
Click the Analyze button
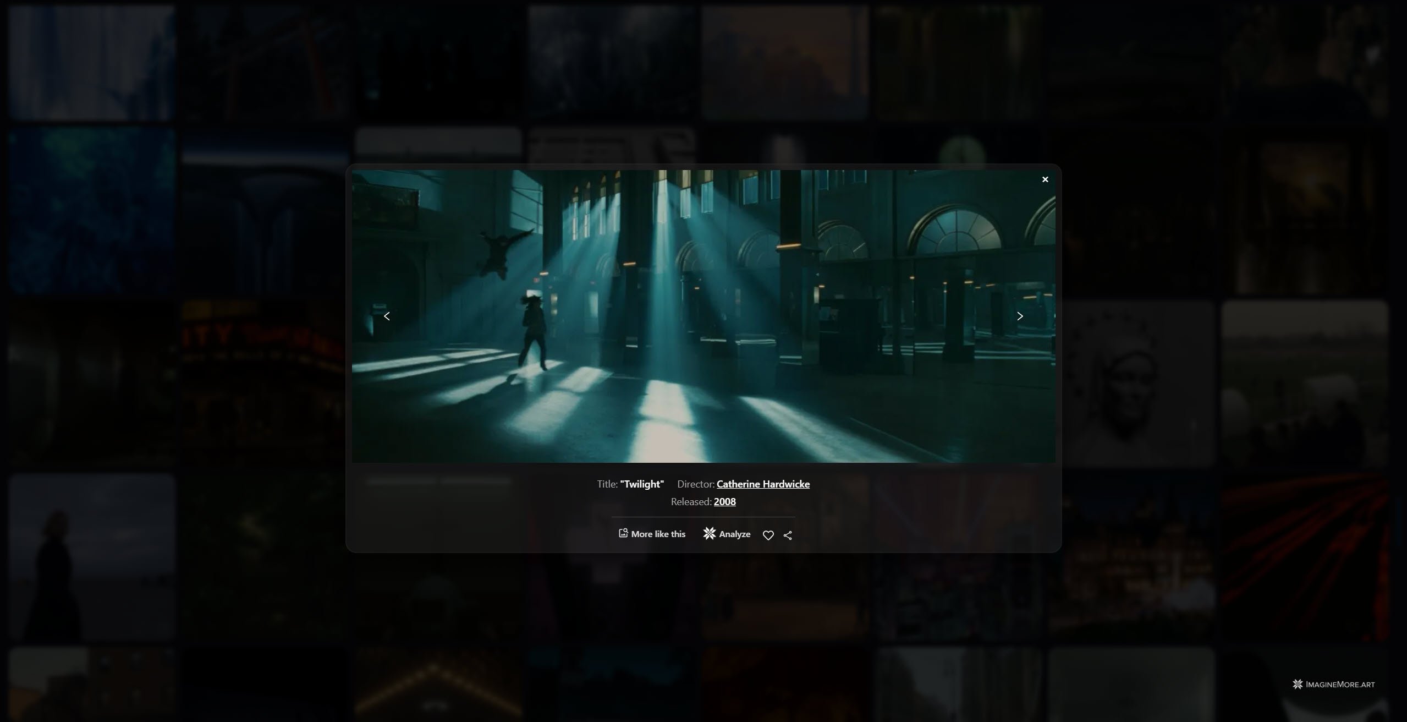(727, 534)
